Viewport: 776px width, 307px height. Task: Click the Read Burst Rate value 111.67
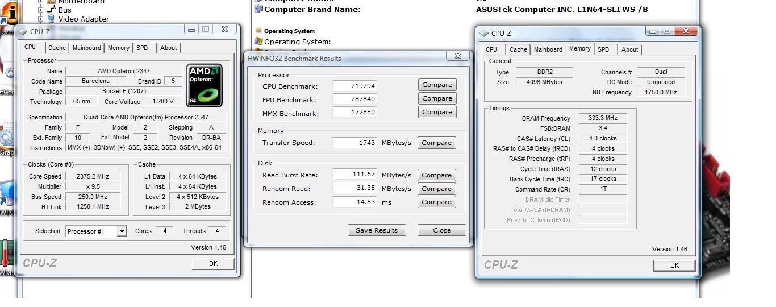tap(354, 175)
